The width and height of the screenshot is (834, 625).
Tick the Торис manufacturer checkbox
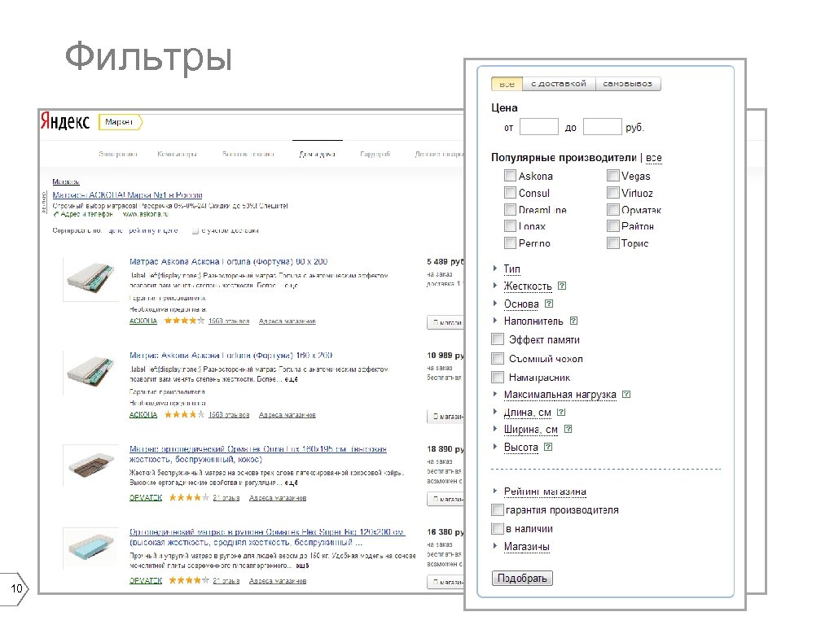point(613,243)
